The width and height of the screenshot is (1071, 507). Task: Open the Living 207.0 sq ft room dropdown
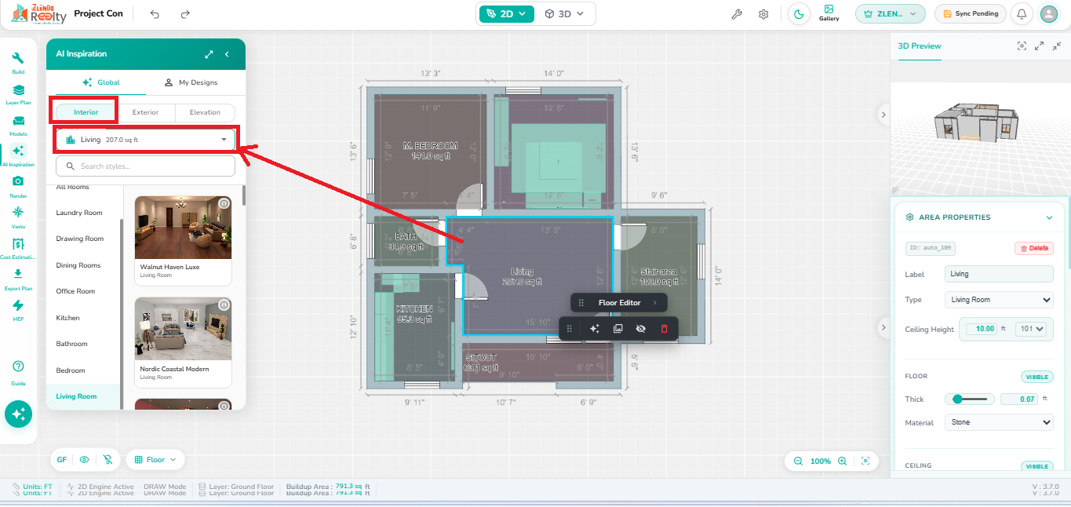pyautogui.click(x=146, y=140)
